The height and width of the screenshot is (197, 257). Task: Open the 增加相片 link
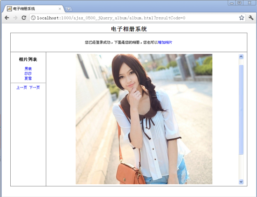tap(165, 42)
